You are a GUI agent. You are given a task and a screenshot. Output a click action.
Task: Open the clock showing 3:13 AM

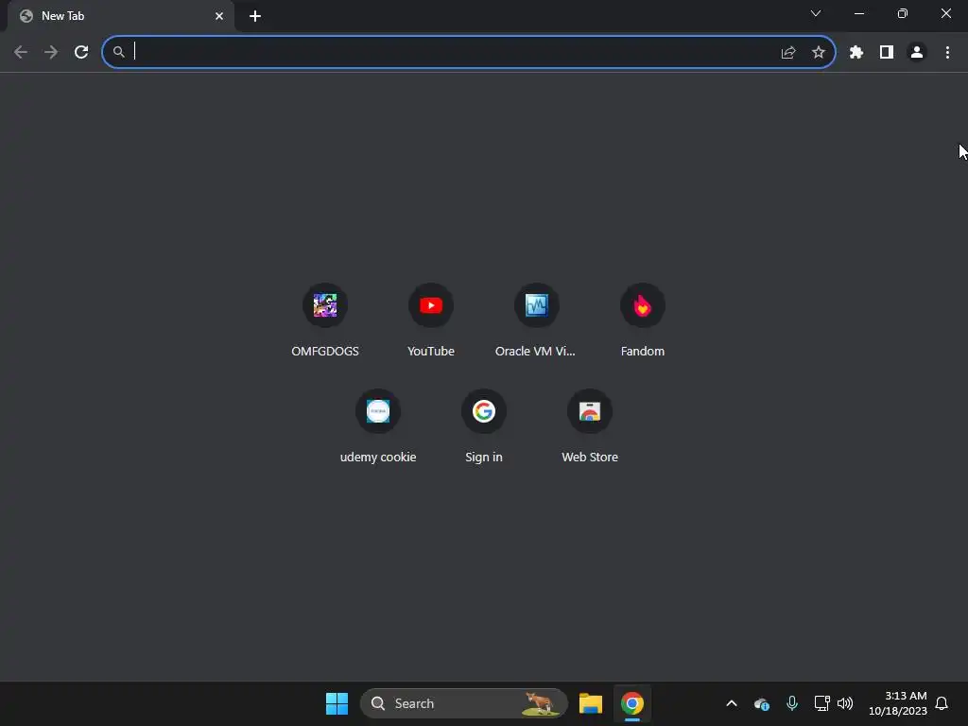click(x=898, y=703)
